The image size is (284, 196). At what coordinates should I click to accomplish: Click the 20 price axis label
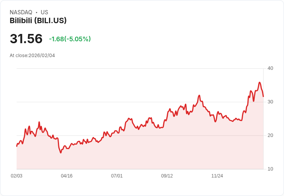tap(270, 135)
